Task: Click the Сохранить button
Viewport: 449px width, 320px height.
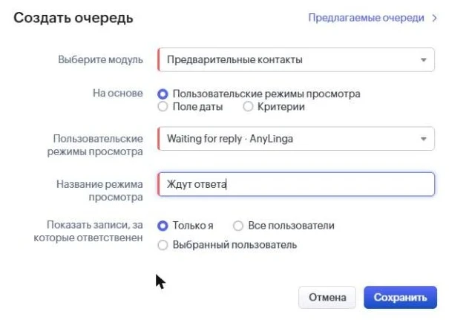Action: (400, 298)
